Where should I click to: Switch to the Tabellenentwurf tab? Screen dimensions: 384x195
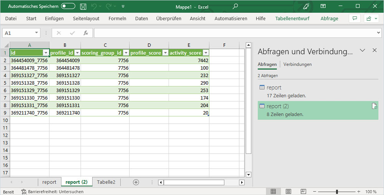point(292,18)
